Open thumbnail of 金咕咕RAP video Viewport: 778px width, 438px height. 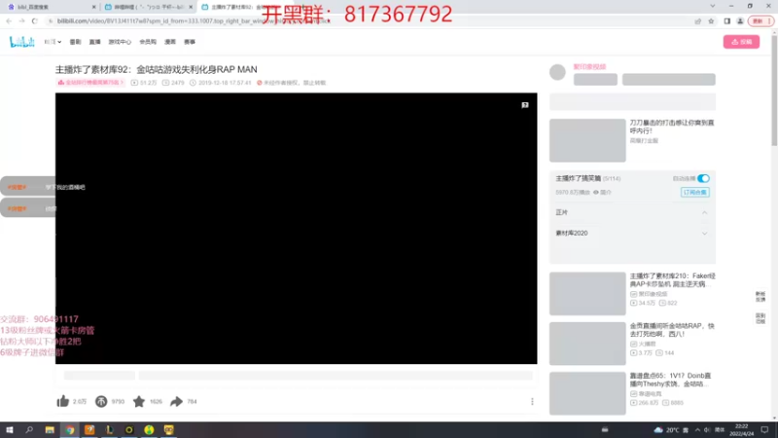(x=587, y=344)
